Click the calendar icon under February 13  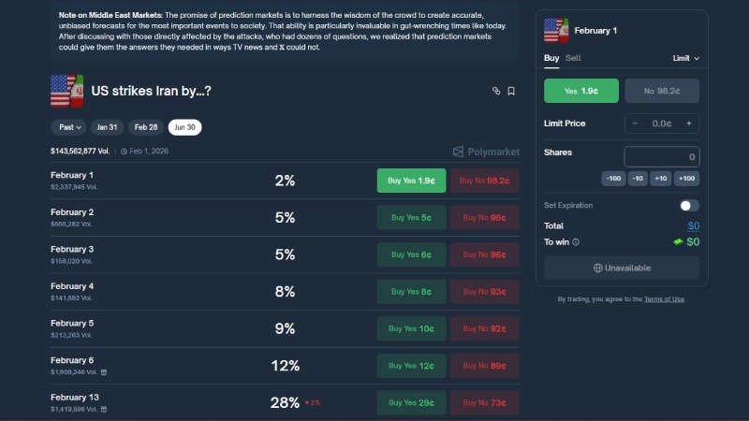104,409
